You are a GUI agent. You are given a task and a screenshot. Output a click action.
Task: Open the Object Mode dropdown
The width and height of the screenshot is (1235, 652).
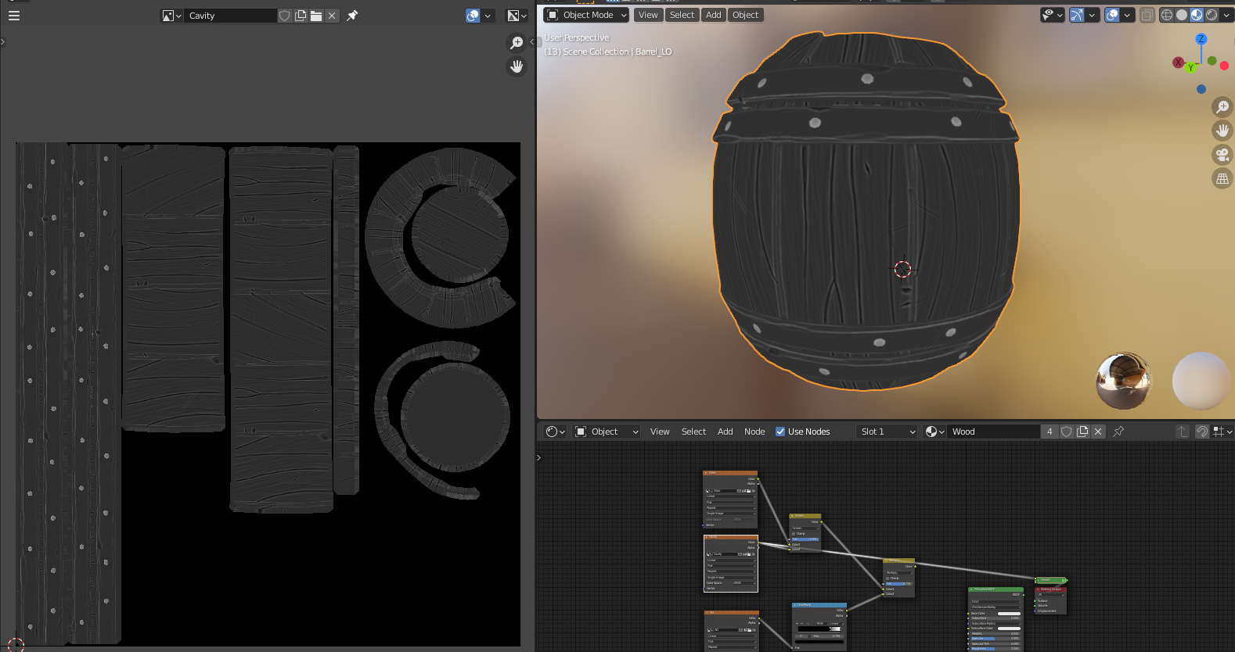click(x=587, y=15)
